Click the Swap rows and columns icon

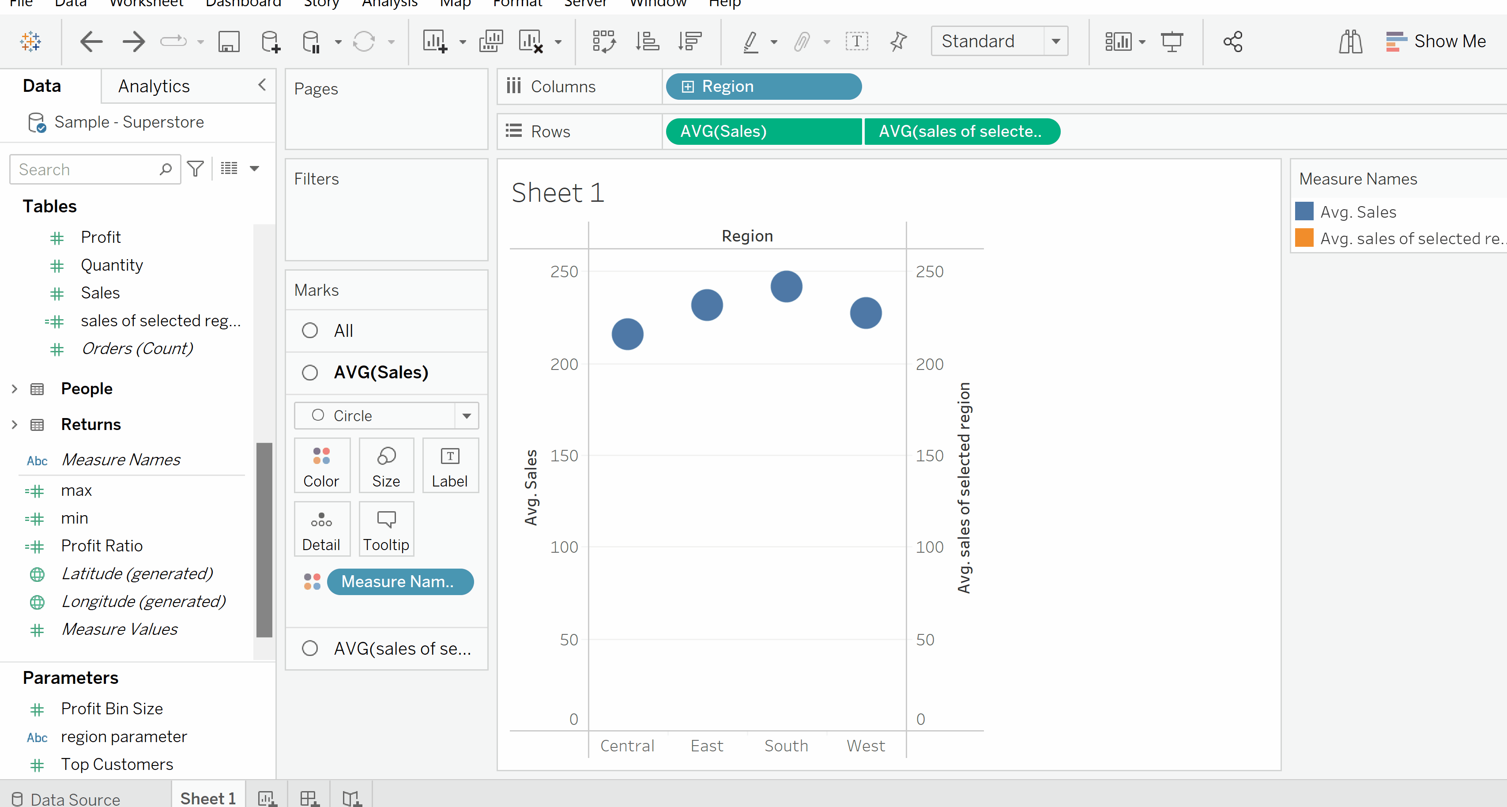tap(604, 42)
